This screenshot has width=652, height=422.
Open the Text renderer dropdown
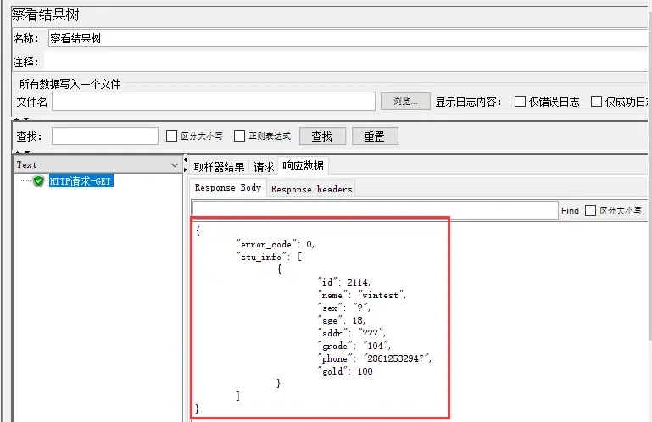pos(98,164)
